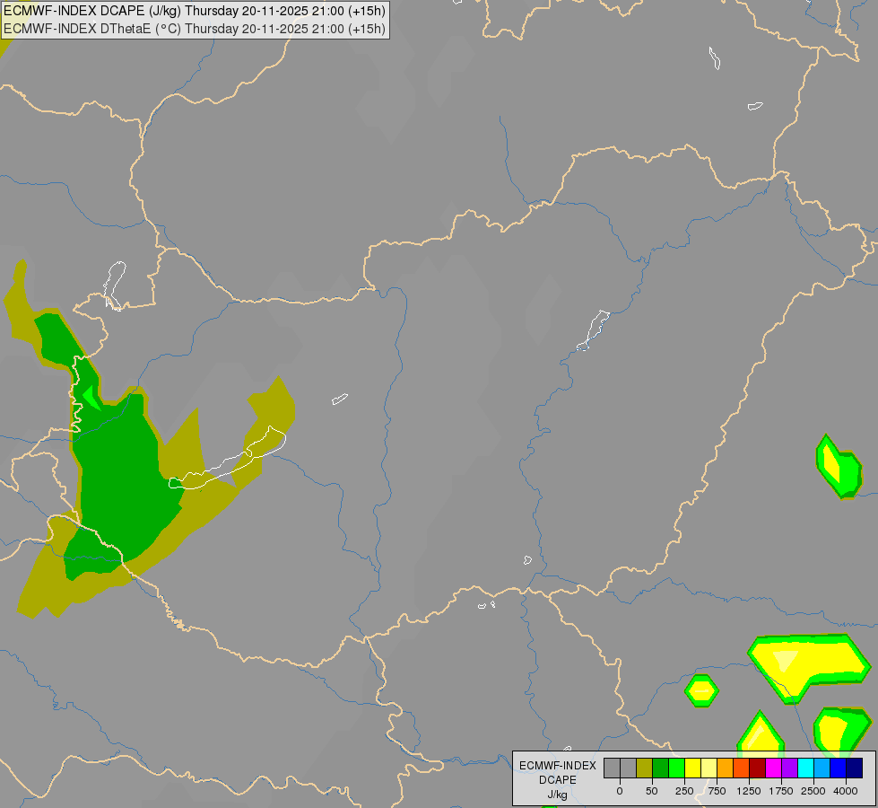Click the legend label DCAPE
The height and width of the screenshot is (808, 878).
click(558, 780)
